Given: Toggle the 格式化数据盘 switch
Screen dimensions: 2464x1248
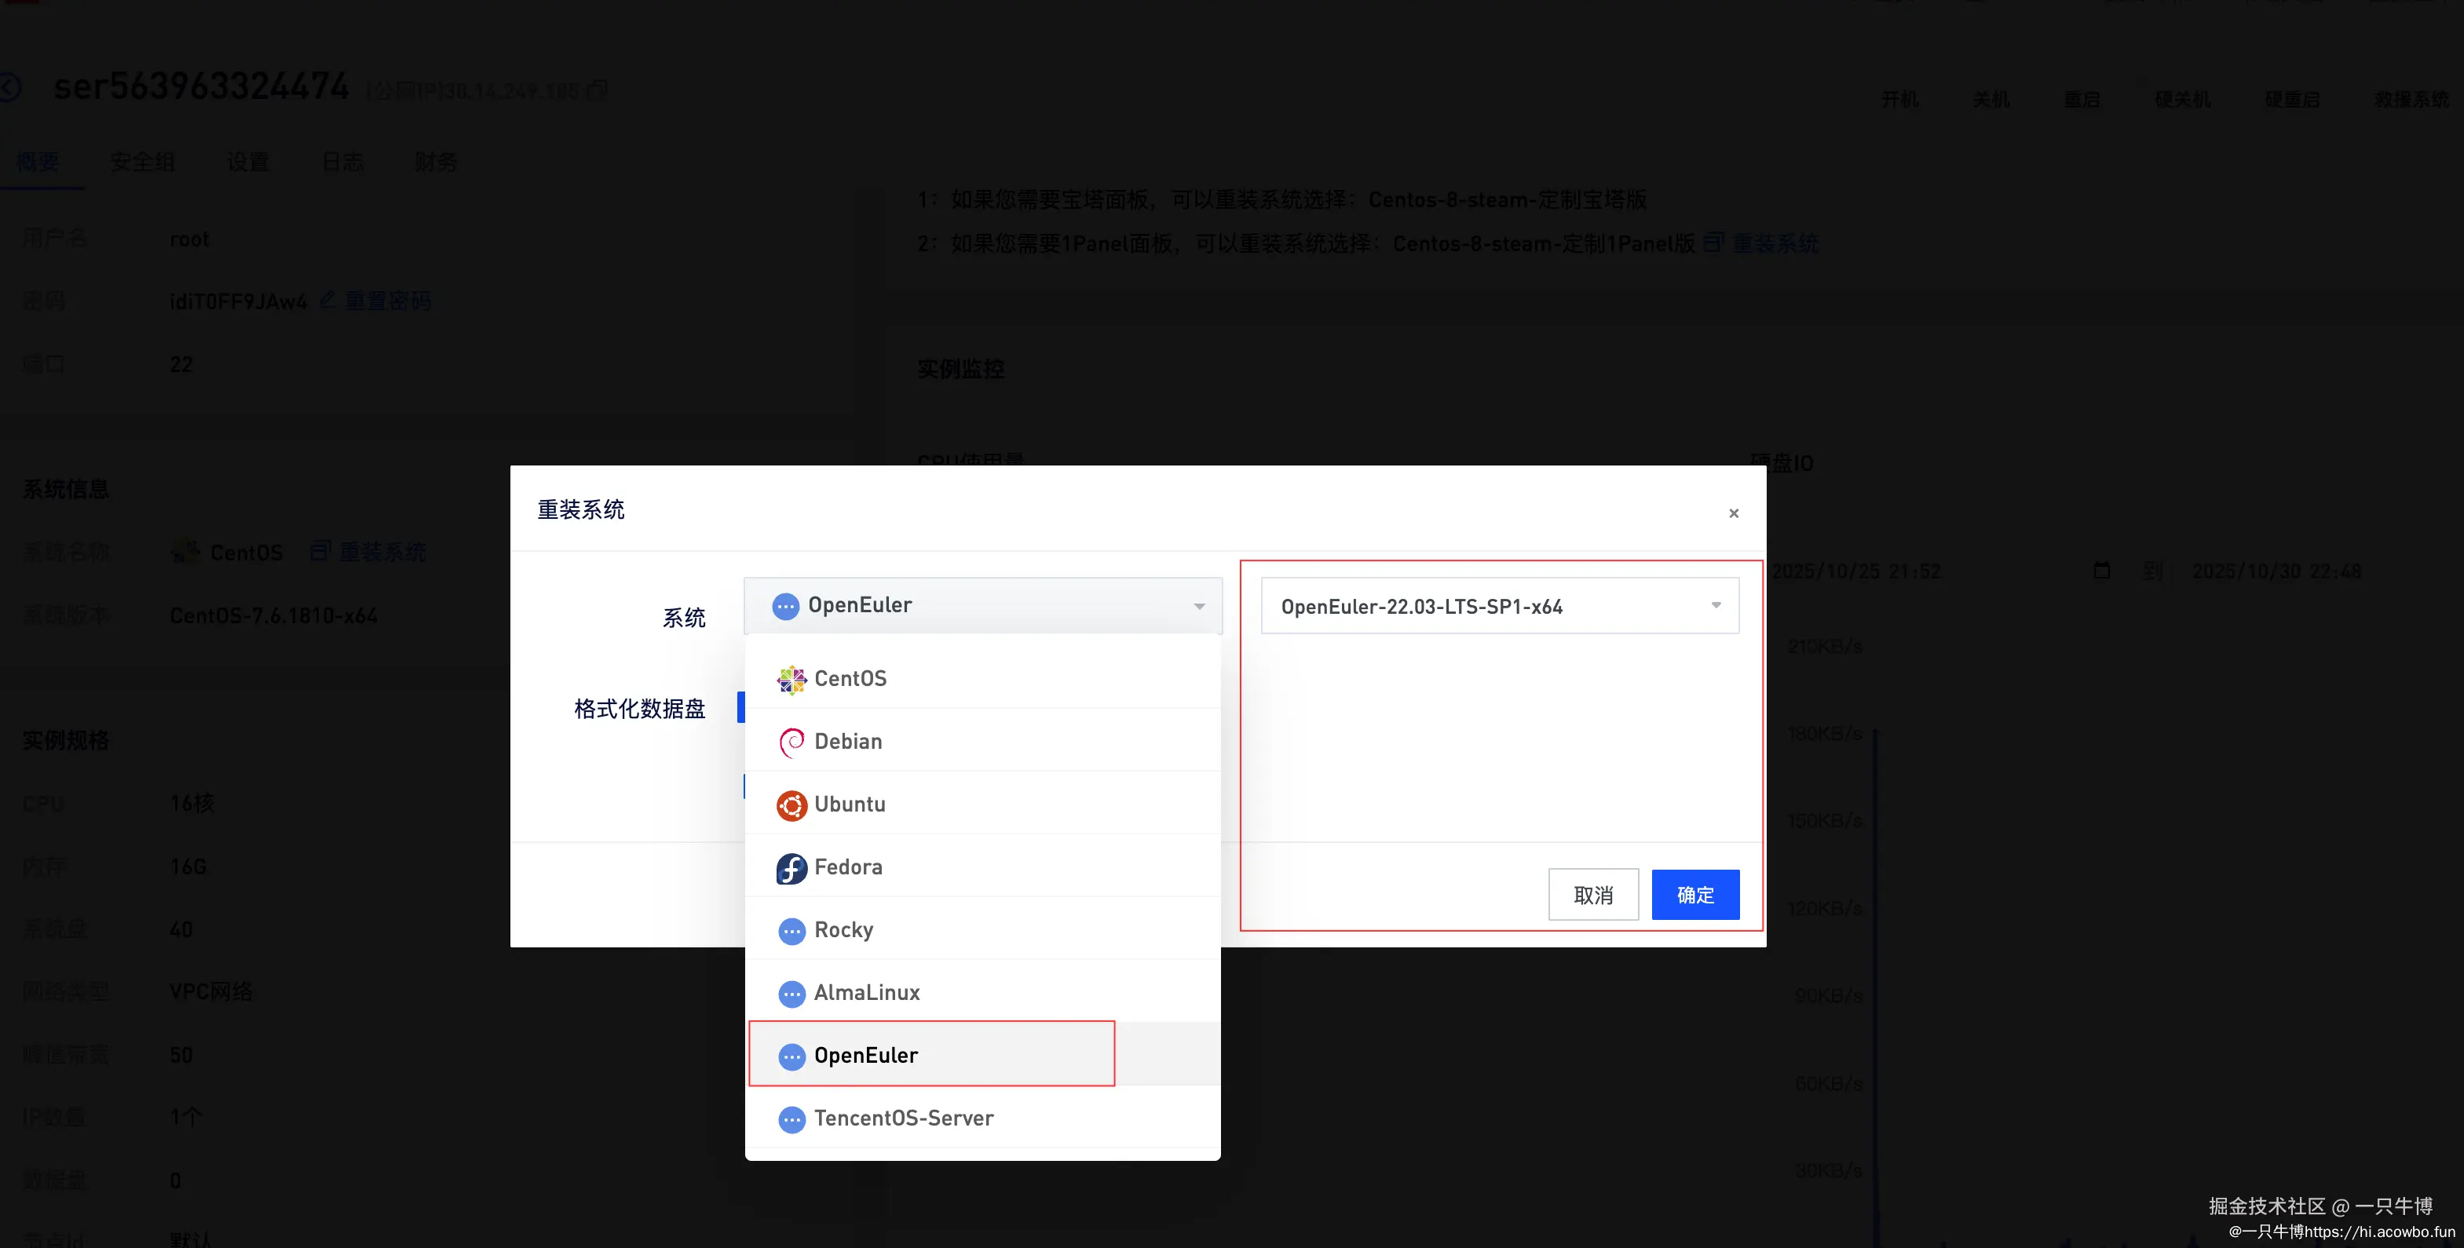Looking at the screenshot, I should [x=741, y=708].
